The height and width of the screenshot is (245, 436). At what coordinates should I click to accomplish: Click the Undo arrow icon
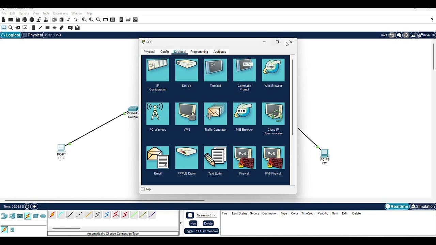coord(69,20)
